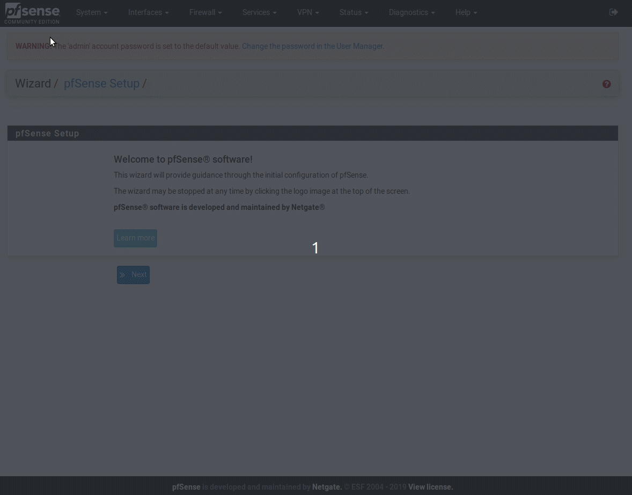
Task: Open the Help menu
Action: coord(466,12)
